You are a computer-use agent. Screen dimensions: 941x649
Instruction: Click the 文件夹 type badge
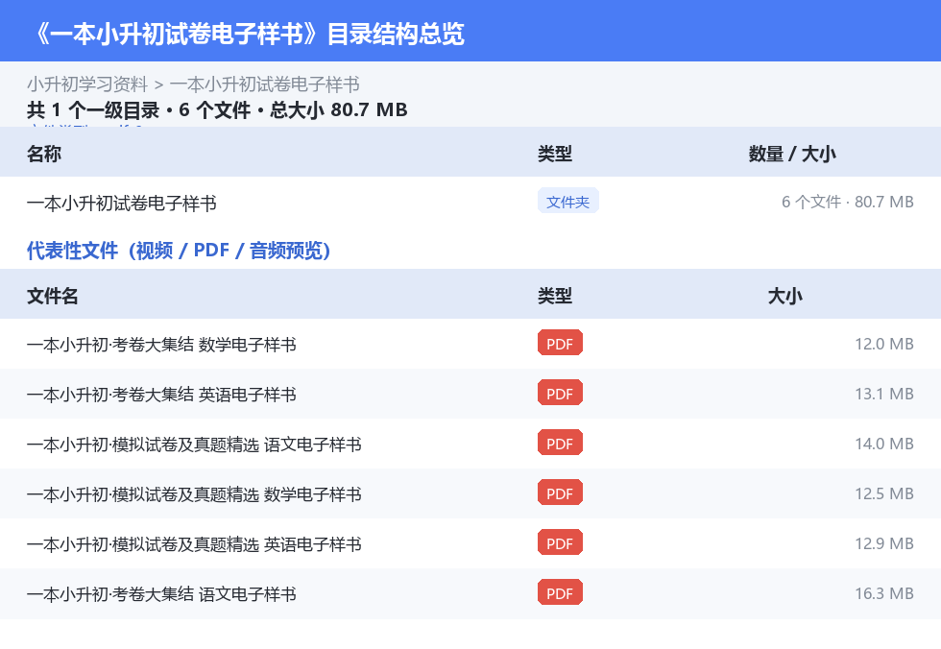click(567, 201)
